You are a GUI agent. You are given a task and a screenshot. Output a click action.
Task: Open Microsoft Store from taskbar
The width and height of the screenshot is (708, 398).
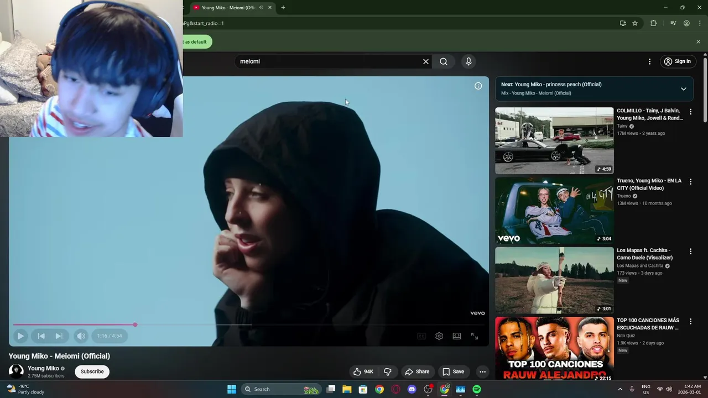pyautogui.click(x=363, y=389)
